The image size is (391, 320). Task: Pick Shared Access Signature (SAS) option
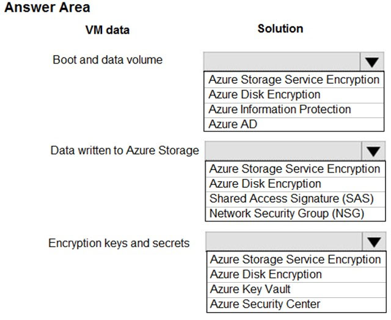(295, 199)
